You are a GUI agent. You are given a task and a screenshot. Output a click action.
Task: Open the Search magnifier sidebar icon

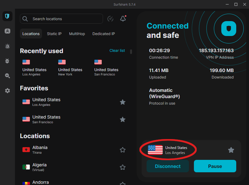click(7, 76)
